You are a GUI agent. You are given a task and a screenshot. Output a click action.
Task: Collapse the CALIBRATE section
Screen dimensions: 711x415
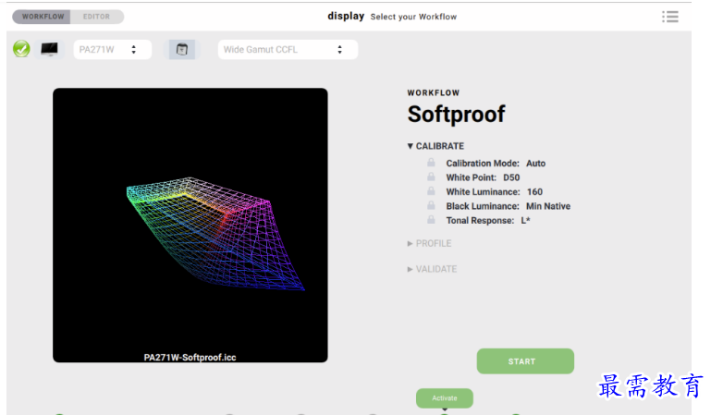435,146
